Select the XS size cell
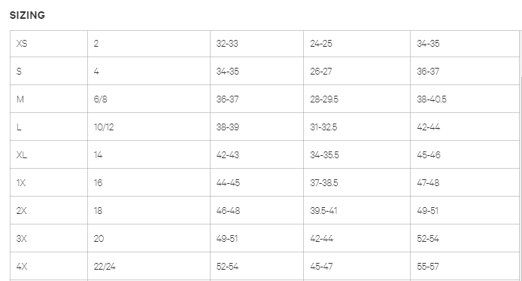Viewport: 522px width, 281px height. (x=49, y=44)
